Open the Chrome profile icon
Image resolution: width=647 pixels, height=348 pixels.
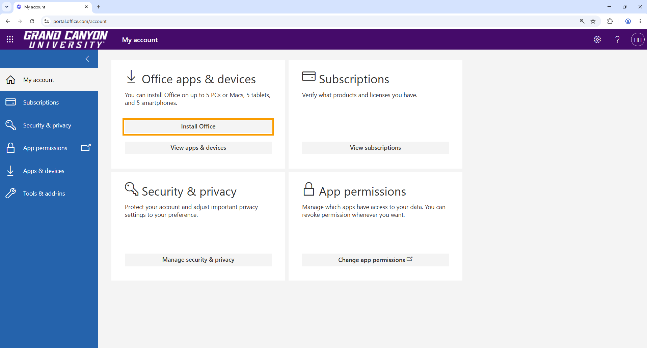(628, 21)
